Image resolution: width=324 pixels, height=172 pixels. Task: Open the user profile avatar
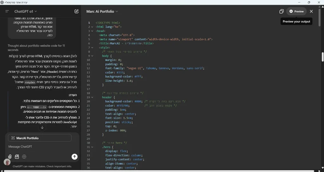click(x=7, y=162)
